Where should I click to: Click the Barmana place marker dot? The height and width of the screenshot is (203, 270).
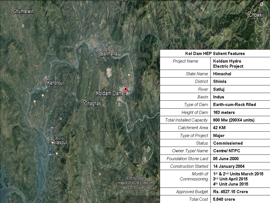click(x=101, y=52)
